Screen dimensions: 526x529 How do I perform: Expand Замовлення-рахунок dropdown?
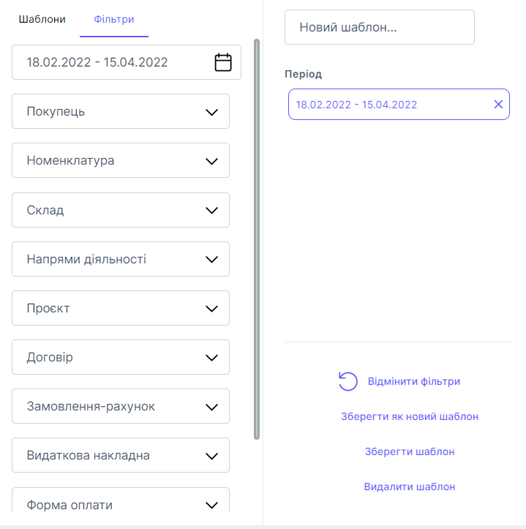point(121,406)
